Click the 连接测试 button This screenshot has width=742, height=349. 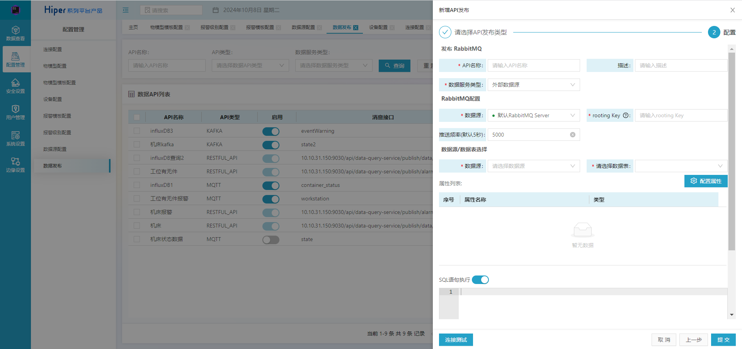(x=456, y=340)
